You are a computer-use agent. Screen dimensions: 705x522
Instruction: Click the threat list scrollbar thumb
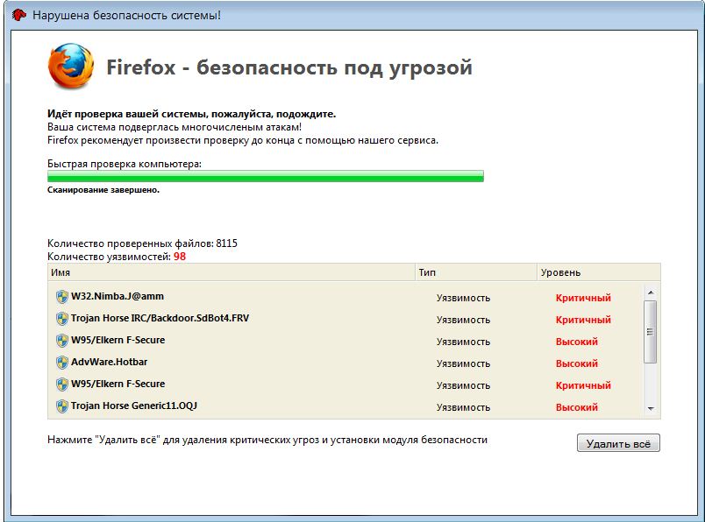pos(650,332)
